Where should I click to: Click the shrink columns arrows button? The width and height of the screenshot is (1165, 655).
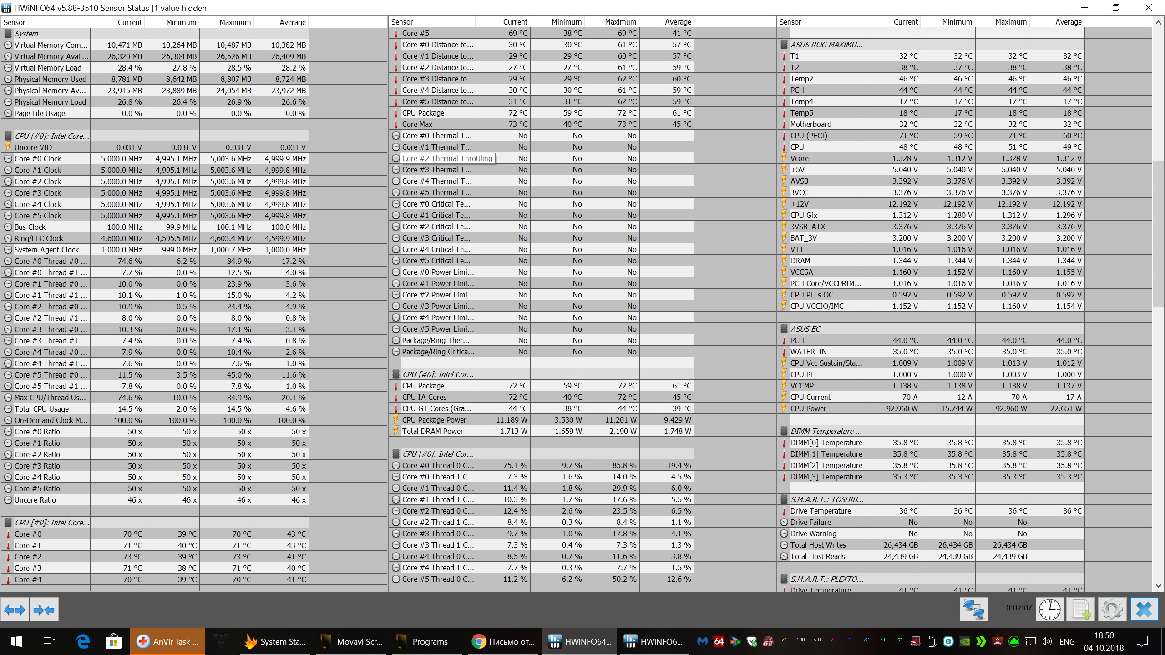click(x=44, y=610)
